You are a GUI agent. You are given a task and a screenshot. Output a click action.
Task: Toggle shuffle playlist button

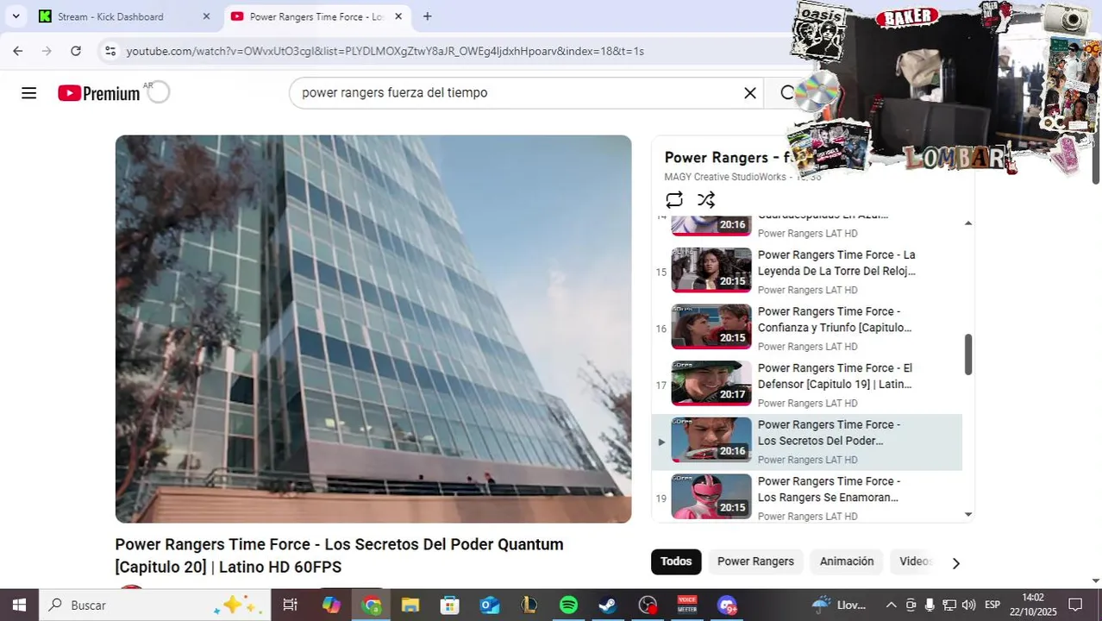706,200
